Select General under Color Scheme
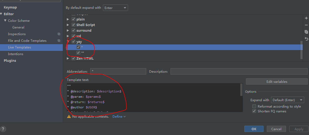 [18, 27]
